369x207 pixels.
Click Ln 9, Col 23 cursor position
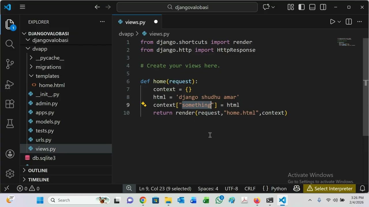coord(165,189)
